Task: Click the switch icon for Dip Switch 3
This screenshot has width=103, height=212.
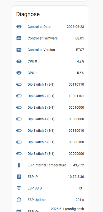Action: click(19, 108)
